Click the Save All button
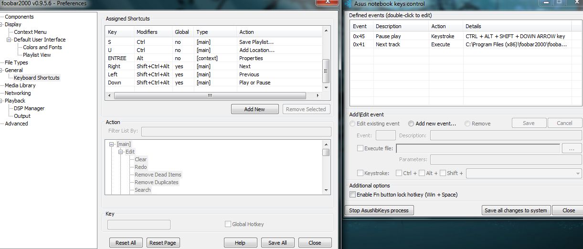Image resolution: width=583 pixels, height=249 pixels. [277, 243]
